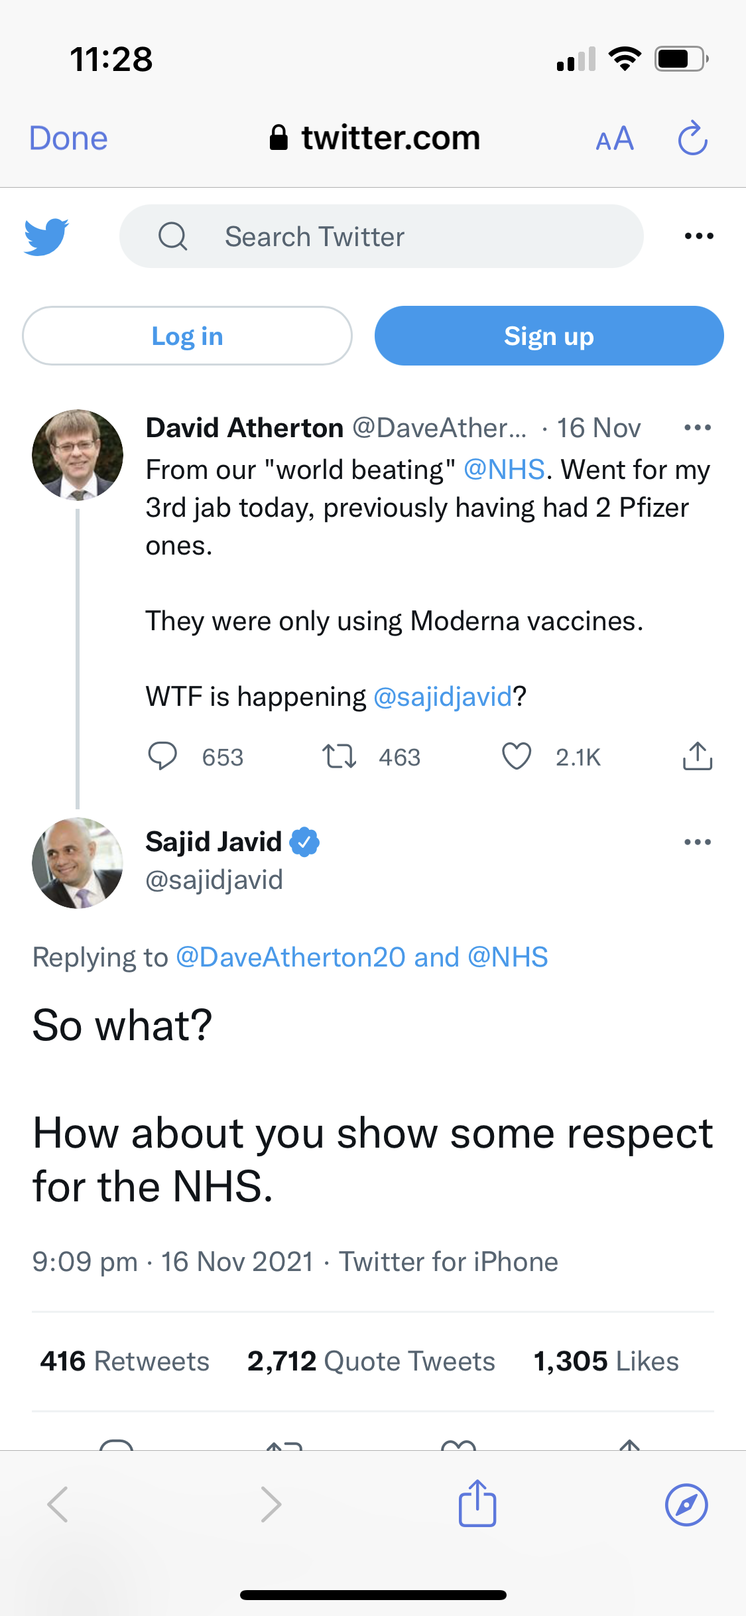Reply to David Atherton's tweet
Screen dimensions: 746x1616
pyautogui.click(x=162, y=756)
